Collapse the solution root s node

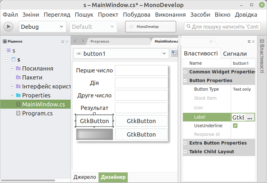tap(3, 51)
